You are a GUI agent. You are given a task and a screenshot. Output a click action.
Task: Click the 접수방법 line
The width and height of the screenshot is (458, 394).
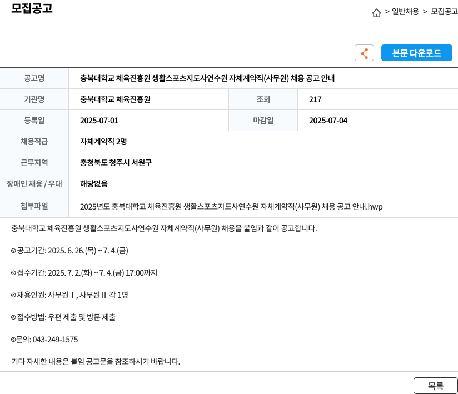coord(63,317)
